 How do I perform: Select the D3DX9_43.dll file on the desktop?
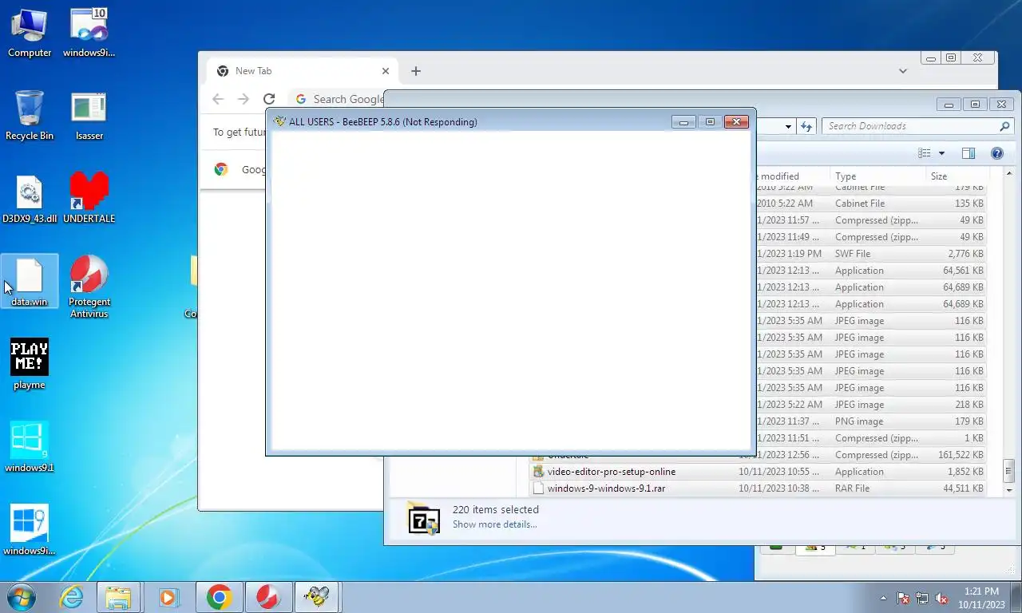[30, 199]
